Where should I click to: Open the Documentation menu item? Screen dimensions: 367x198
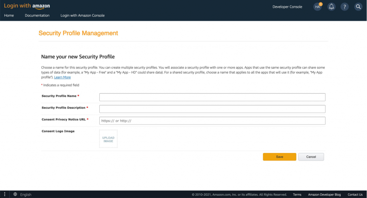pos(37,15)
